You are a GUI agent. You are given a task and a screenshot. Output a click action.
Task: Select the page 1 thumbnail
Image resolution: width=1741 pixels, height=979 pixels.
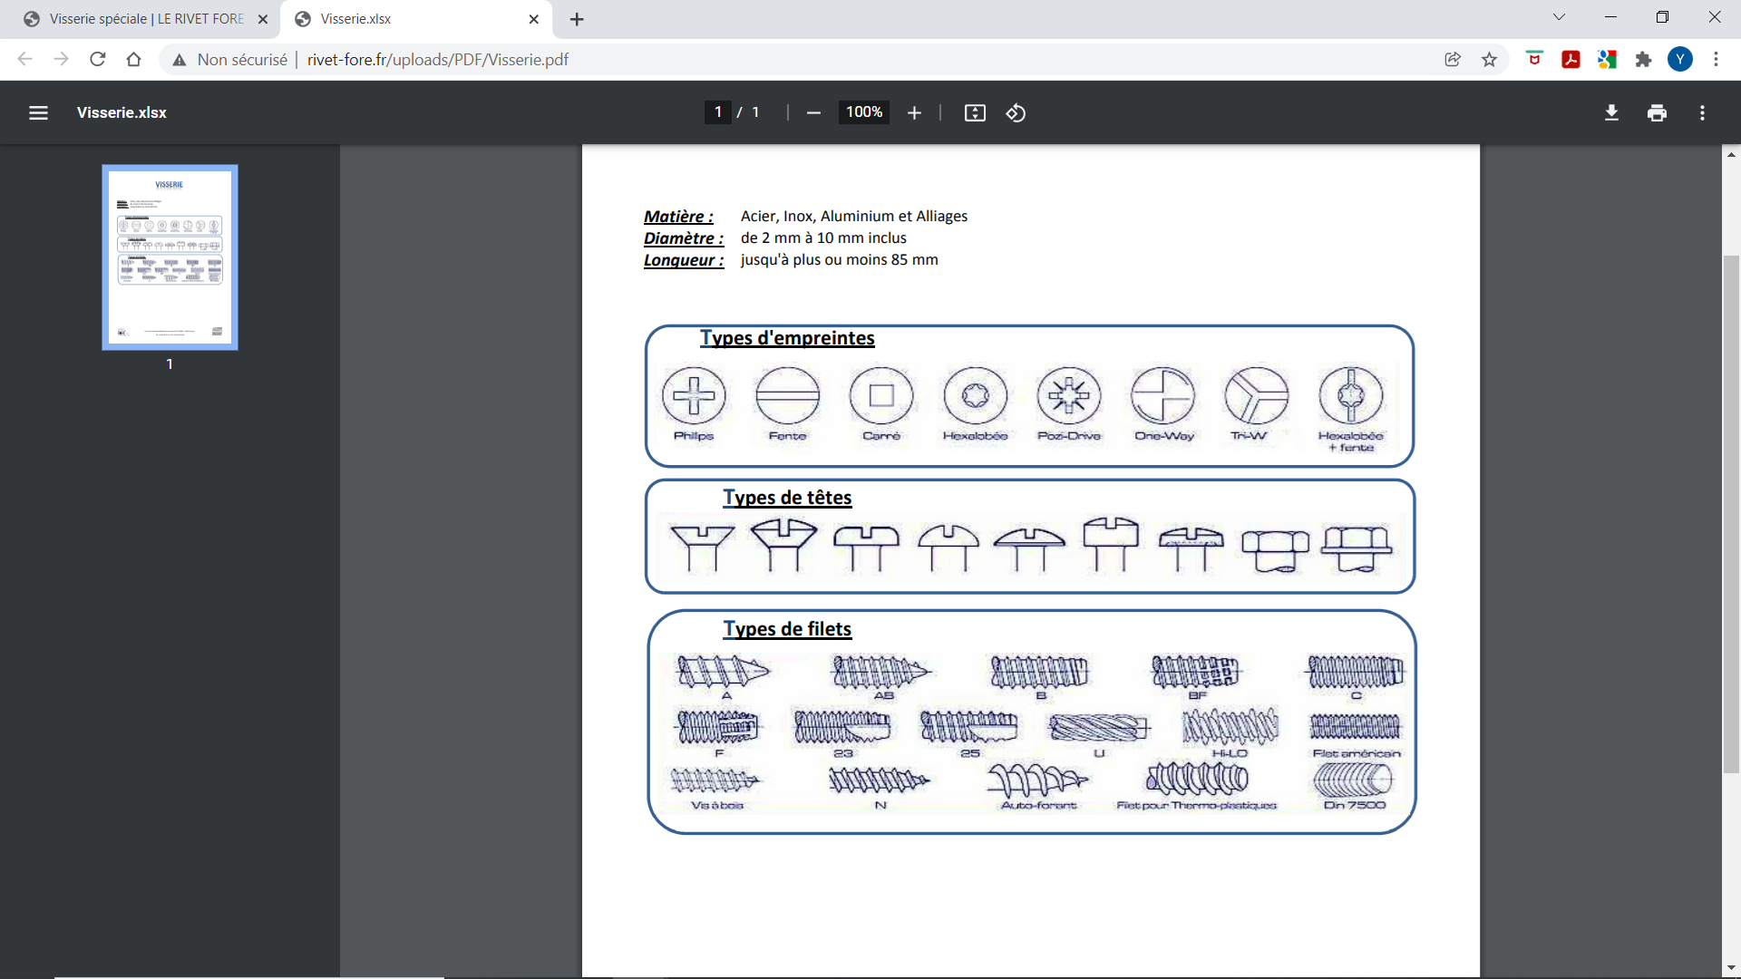point(170,257)
